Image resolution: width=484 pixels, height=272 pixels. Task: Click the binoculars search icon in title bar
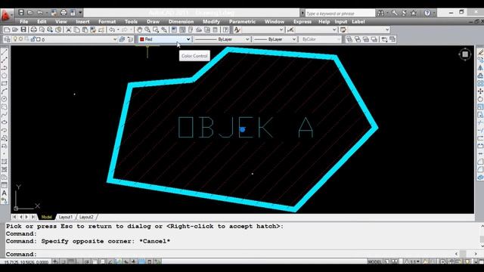[x=380, y=13]
